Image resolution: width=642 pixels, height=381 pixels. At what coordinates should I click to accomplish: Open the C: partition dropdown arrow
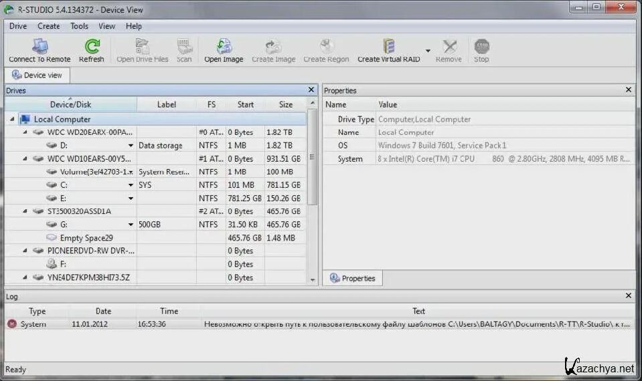click(x=131, y=185)
